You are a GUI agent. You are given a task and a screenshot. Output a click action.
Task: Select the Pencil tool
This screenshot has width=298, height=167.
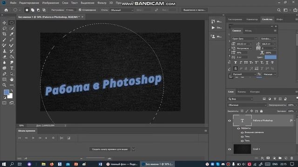pos(12,40)
